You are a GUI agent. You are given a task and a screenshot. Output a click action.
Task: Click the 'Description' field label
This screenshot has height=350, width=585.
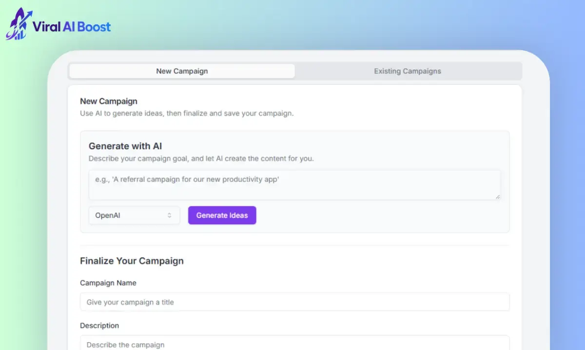point(99,326)
